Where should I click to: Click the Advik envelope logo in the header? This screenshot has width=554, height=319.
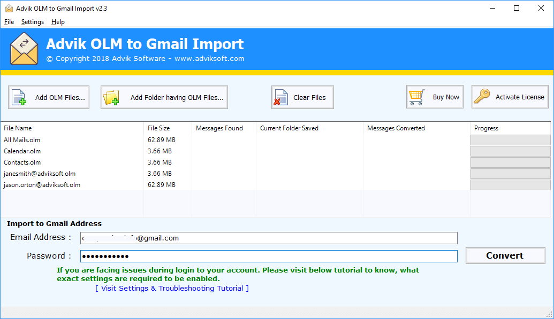point(24,49)
